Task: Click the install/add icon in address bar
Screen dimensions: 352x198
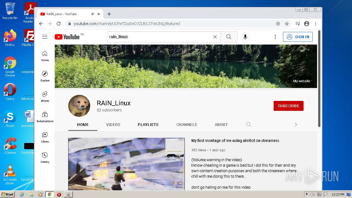Action: point(278,24)
